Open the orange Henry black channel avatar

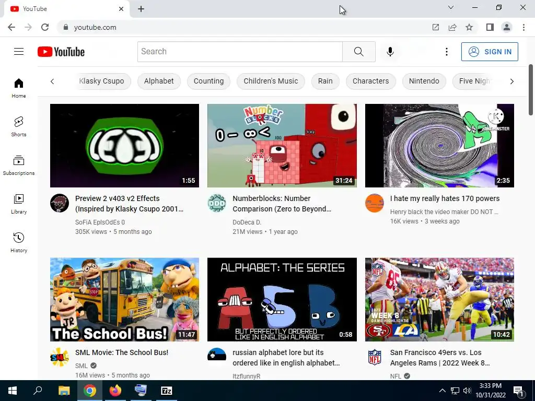[375, 203]
